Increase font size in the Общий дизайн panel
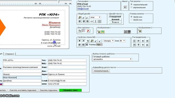 point(83,17)
